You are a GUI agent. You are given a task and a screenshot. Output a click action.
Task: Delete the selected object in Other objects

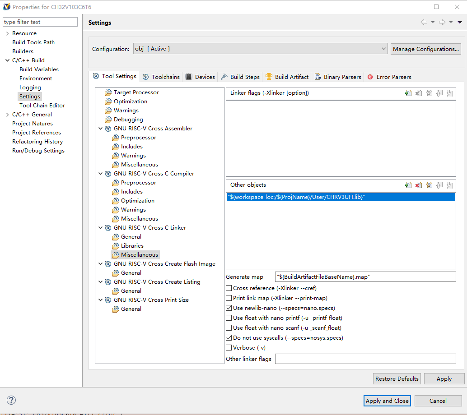(418, 185)
